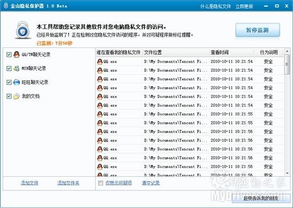Select the 旺旺聊天记录 label text

[x=35, y=82]
